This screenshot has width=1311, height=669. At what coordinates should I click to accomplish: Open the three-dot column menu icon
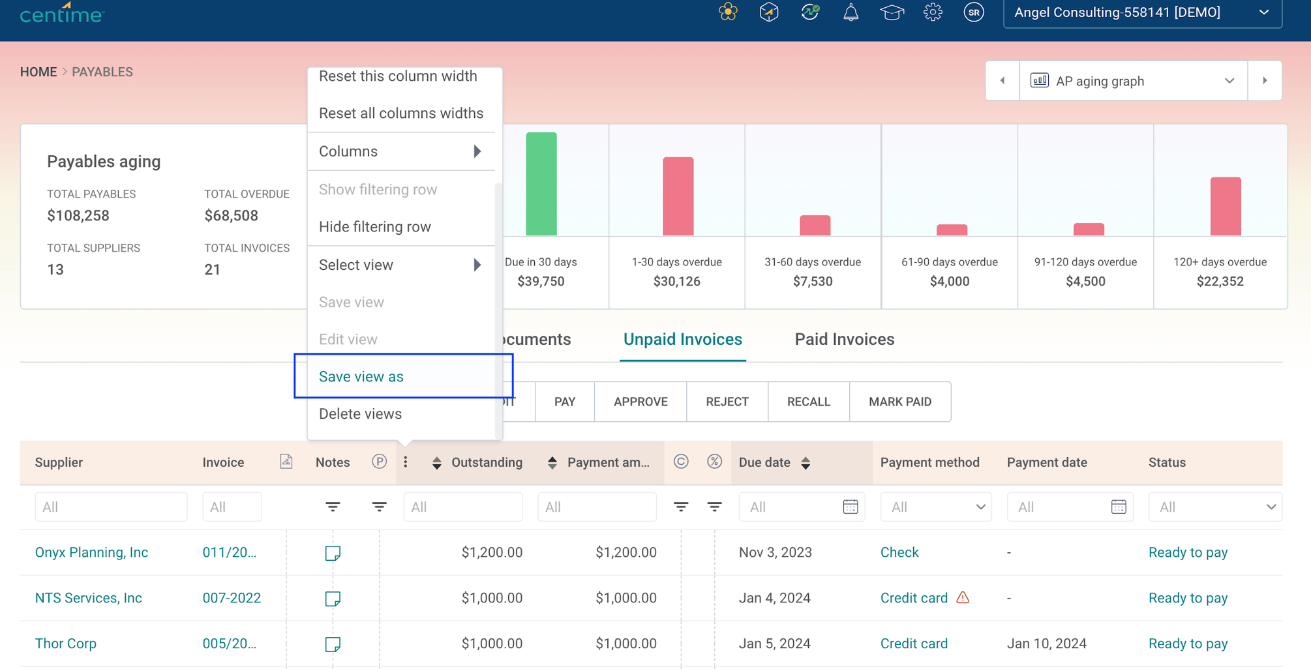coord(406,462)
